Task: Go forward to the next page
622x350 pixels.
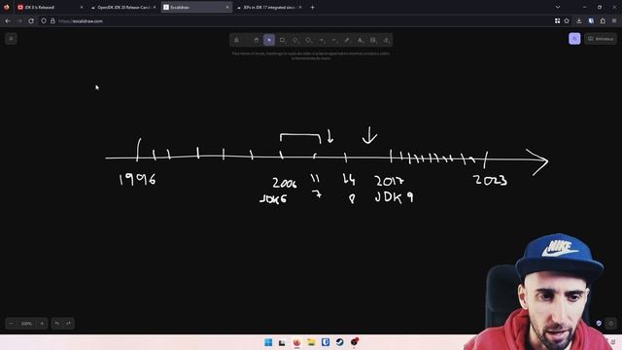Action: pos(19,21)
